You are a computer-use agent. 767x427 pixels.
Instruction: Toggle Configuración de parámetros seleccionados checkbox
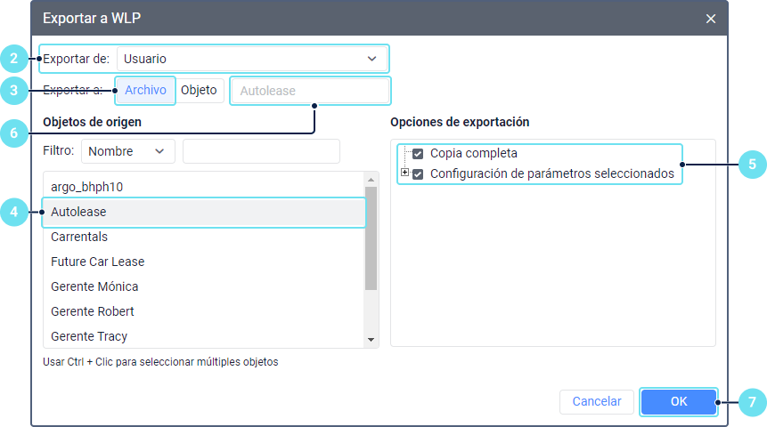(x=418, y=174)
